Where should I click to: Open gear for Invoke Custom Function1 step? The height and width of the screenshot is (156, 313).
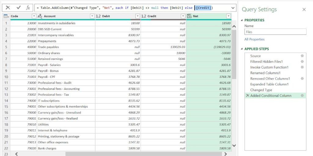point(302,67)
